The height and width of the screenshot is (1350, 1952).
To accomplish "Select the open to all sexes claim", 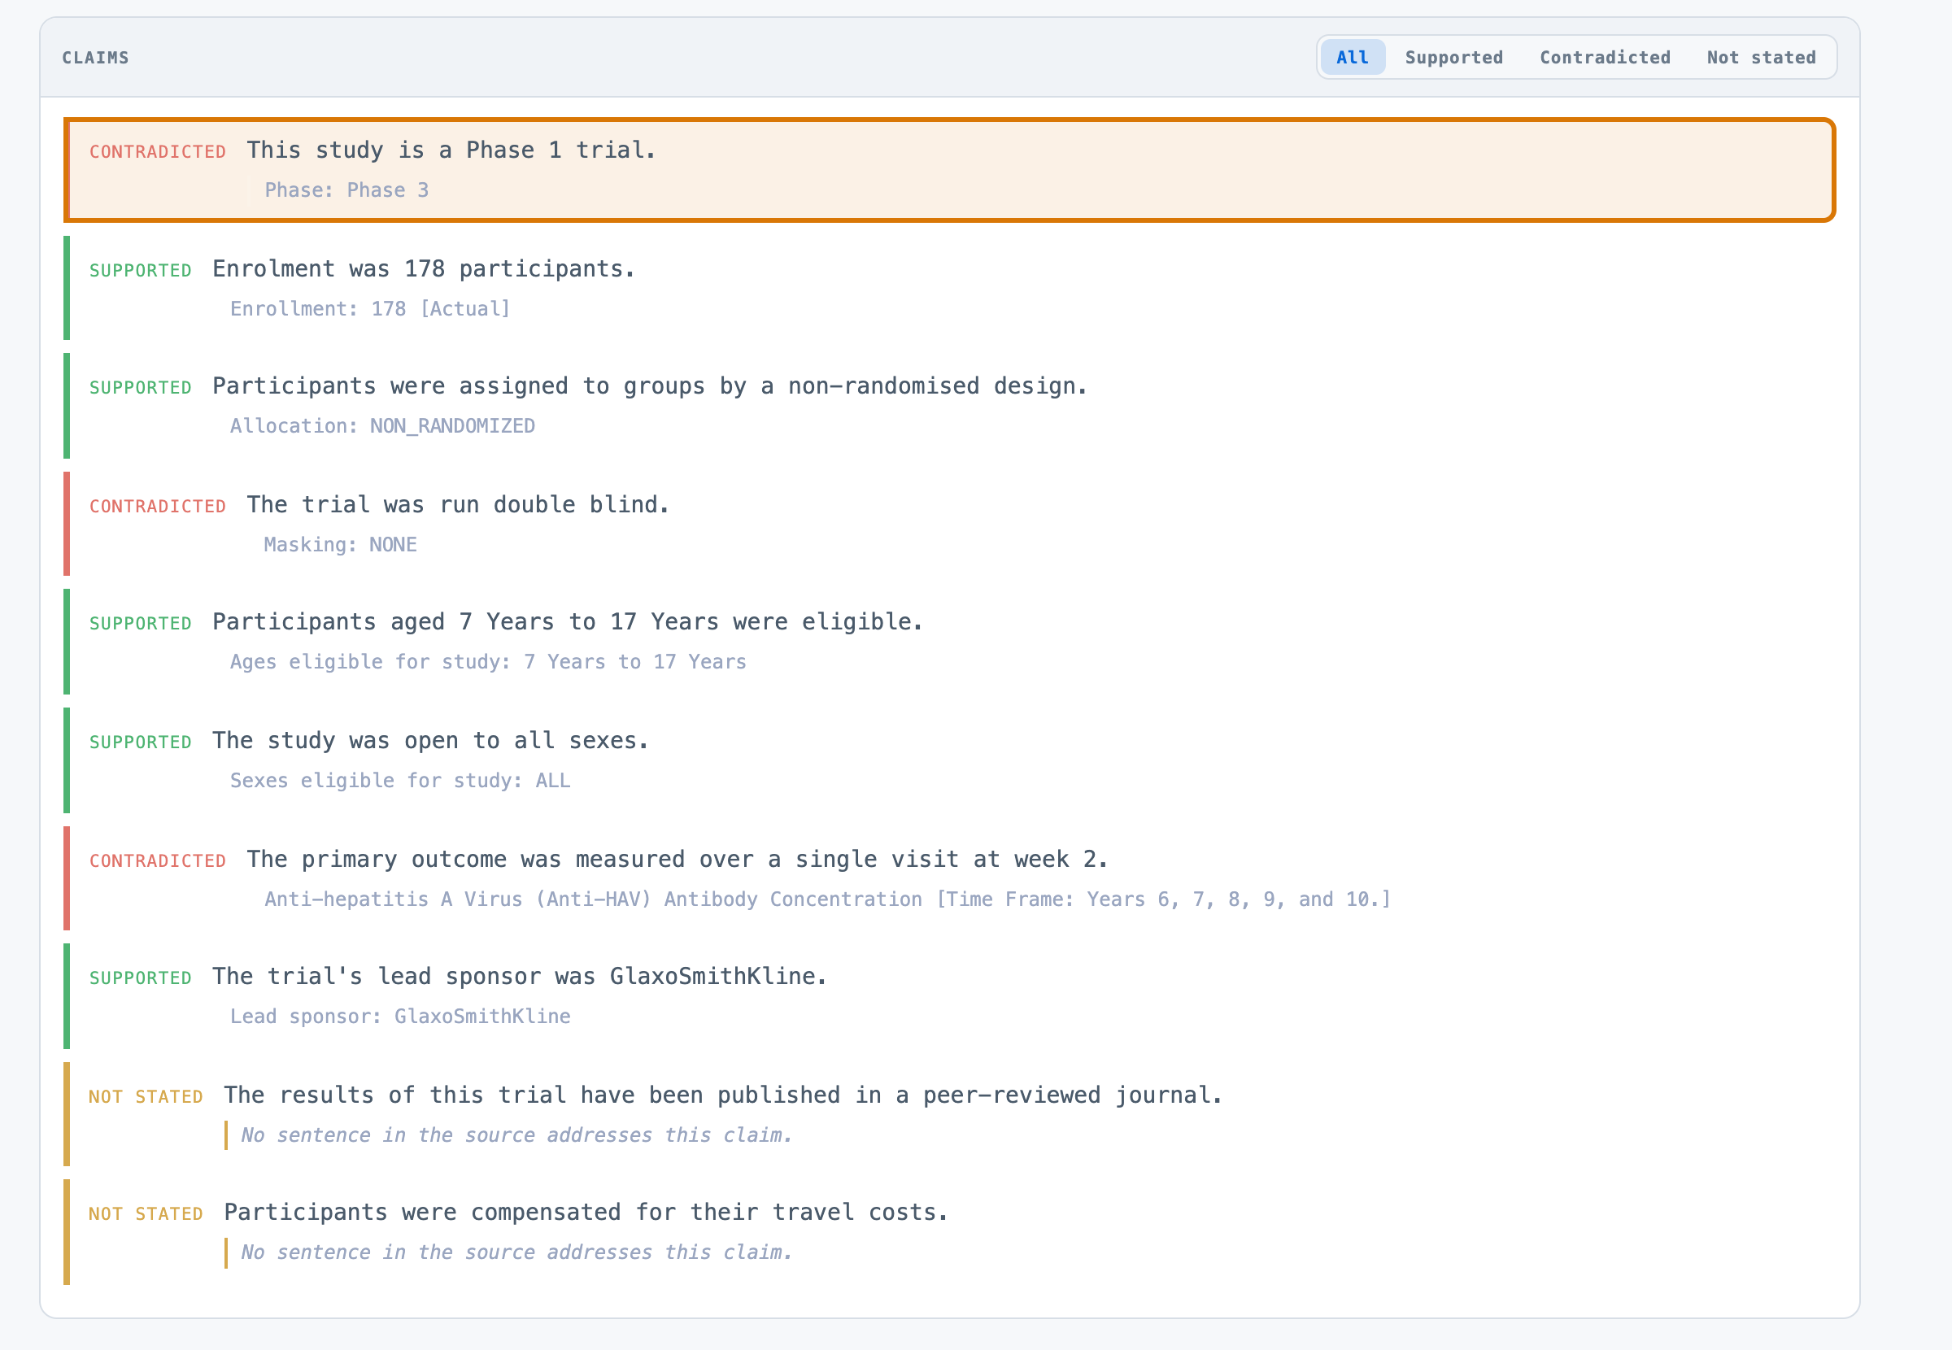I will [x=949, y=760].
